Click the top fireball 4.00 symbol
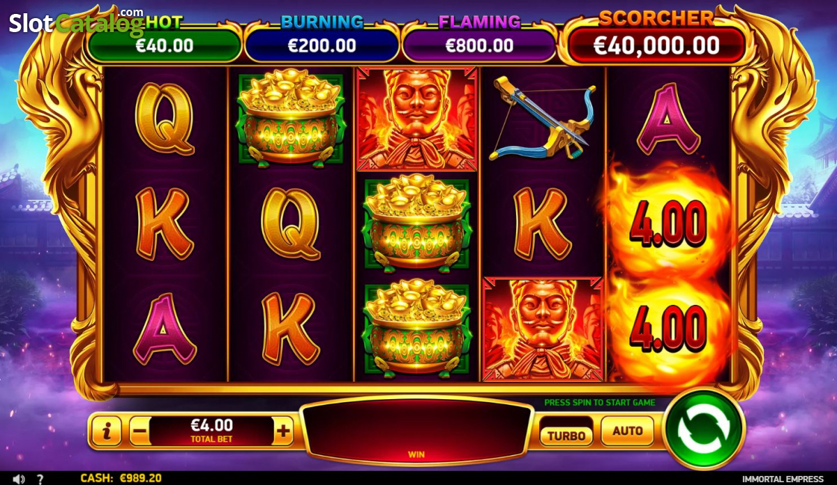The image size is (837, 485). (x=668, y=223)
